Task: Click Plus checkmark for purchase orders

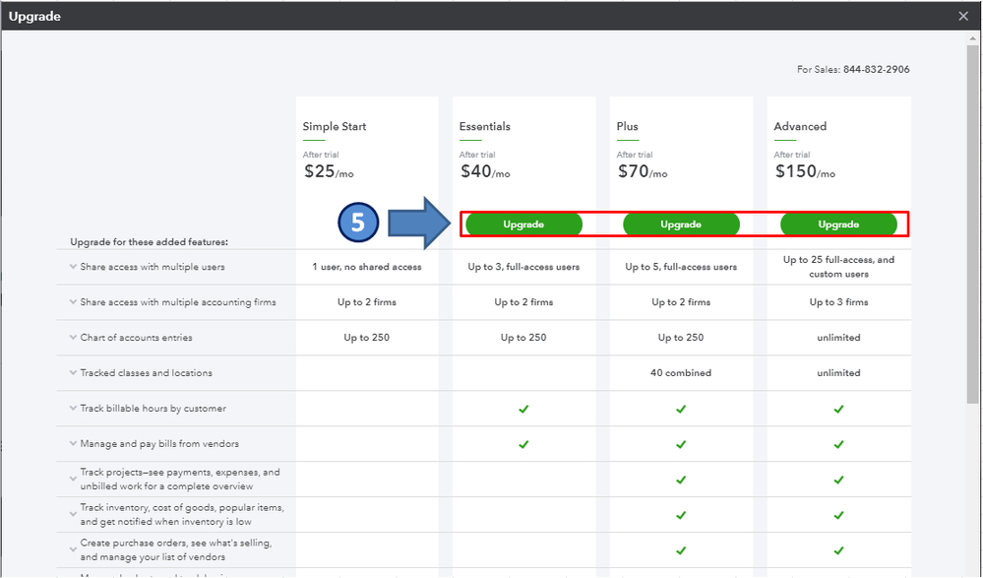Action: pyautogui.click(x=681, y=550)
